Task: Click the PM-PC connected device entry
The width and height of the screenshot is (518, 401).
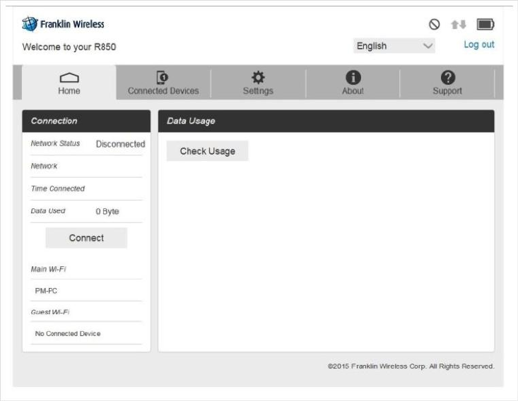Action: (46, 291)
